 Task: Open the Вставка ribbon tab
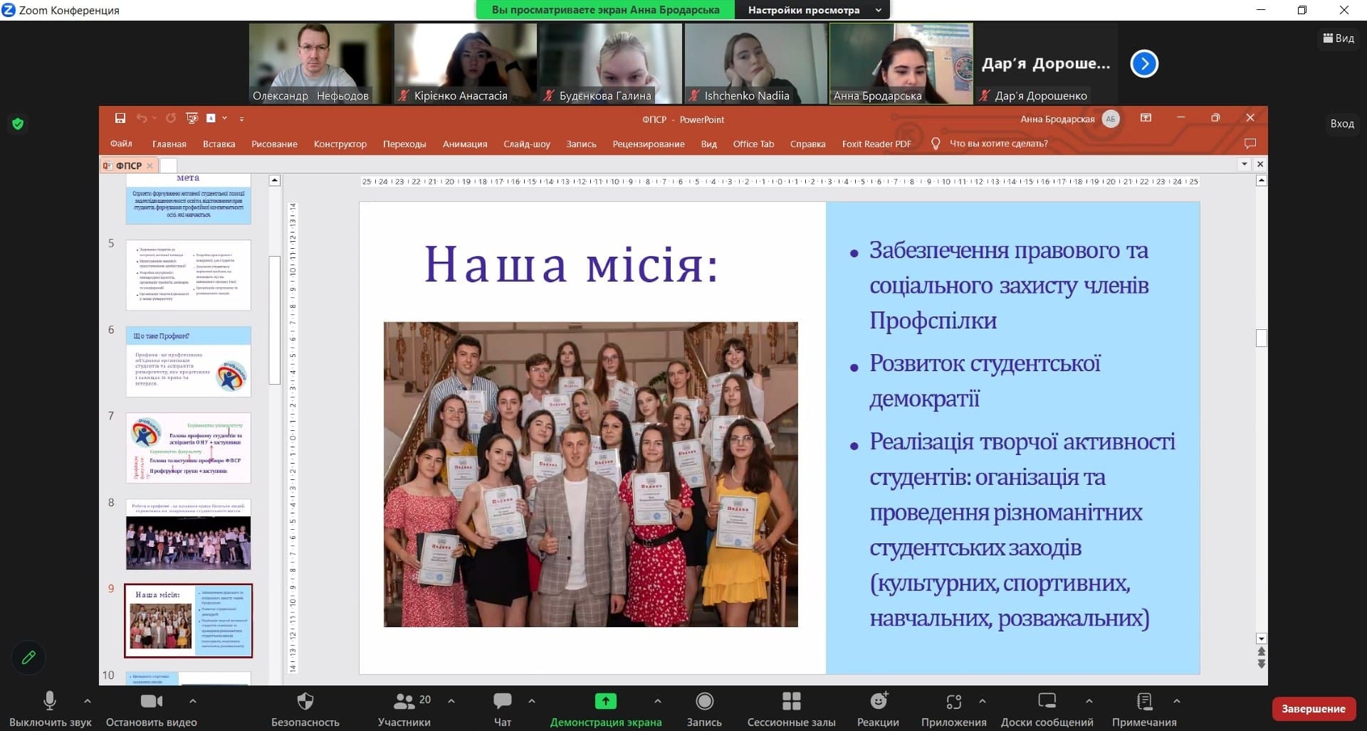[x=219, y=144]
